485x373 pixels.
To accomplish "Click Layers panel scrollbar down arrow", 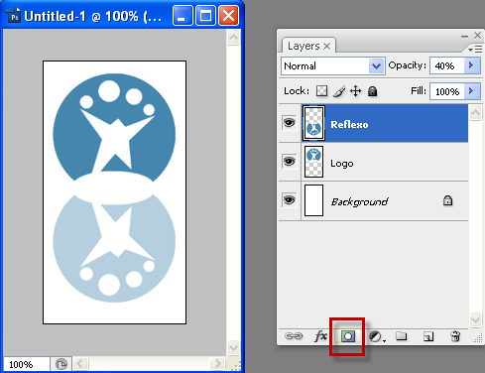I will tap(475, 319).
